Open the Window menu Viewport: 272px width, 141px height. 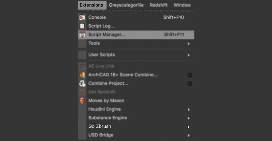182,5
